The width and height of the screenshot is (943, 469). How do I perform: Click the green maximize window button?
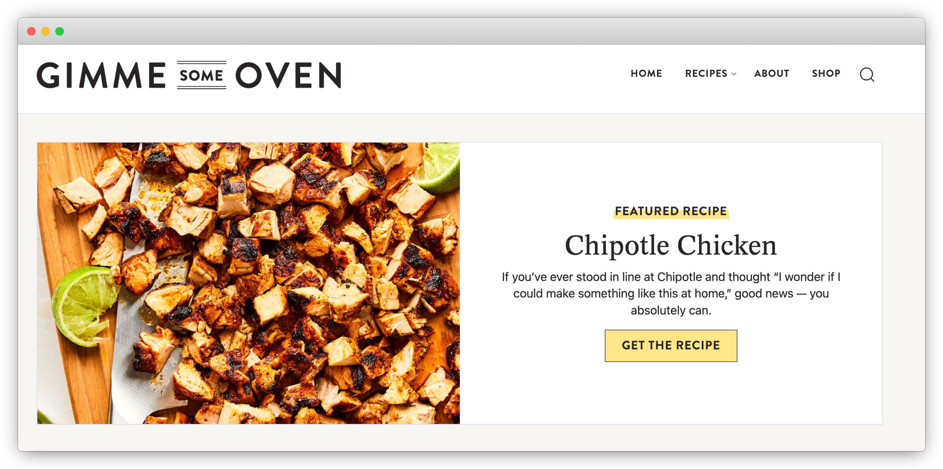[59, 31]
